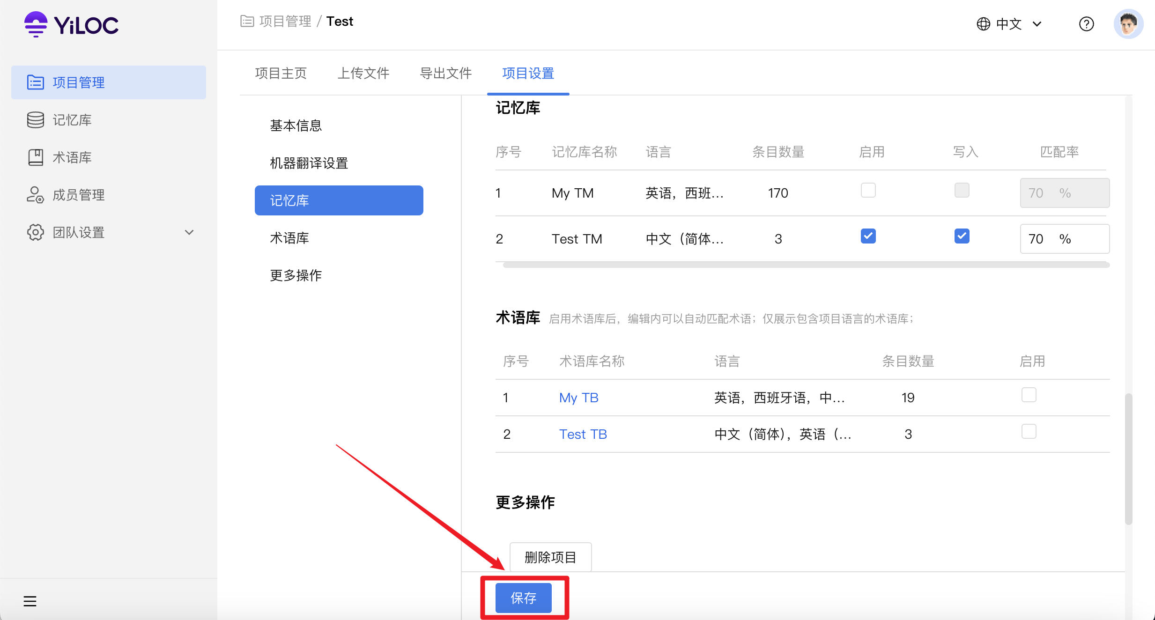Click the 记忆库 database icon in the sidebar
Screen dimensions: 1155x620
coord(36,120)
